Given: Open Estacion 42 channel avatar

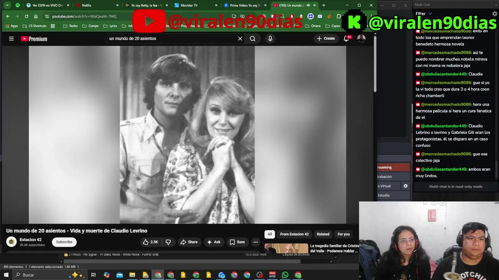Looking at the screenshot, I should [x=11, y=241].
